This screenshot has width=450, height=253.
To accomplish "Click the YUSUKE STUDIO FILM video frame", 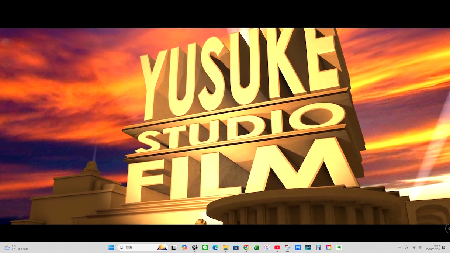I will 225,126.
